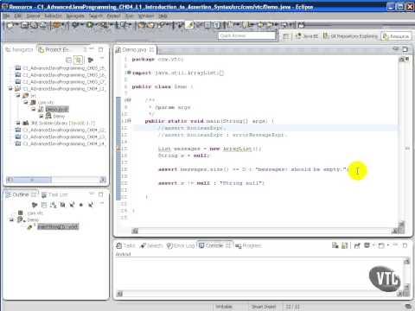
Task: Toggle Focus on Active Task in Outline
Action: 35,205
